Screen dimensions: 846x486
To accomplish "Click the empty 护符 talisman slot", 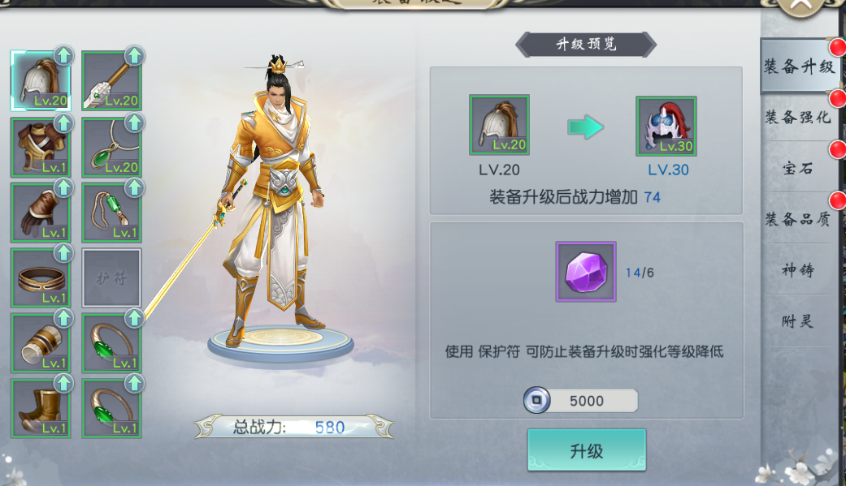I will (111, 277).
